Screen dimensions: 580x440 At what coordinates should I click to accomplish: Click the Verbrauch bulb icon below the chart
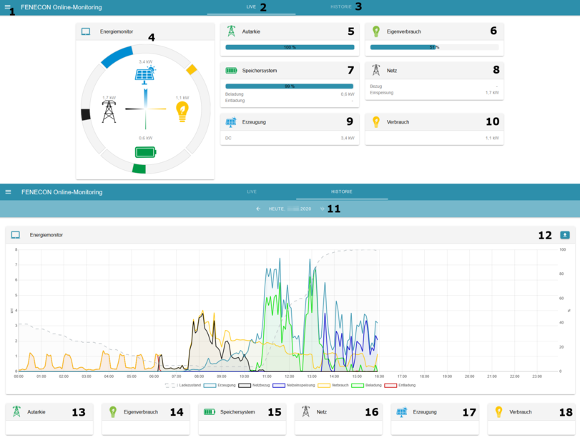pos(498,411)
